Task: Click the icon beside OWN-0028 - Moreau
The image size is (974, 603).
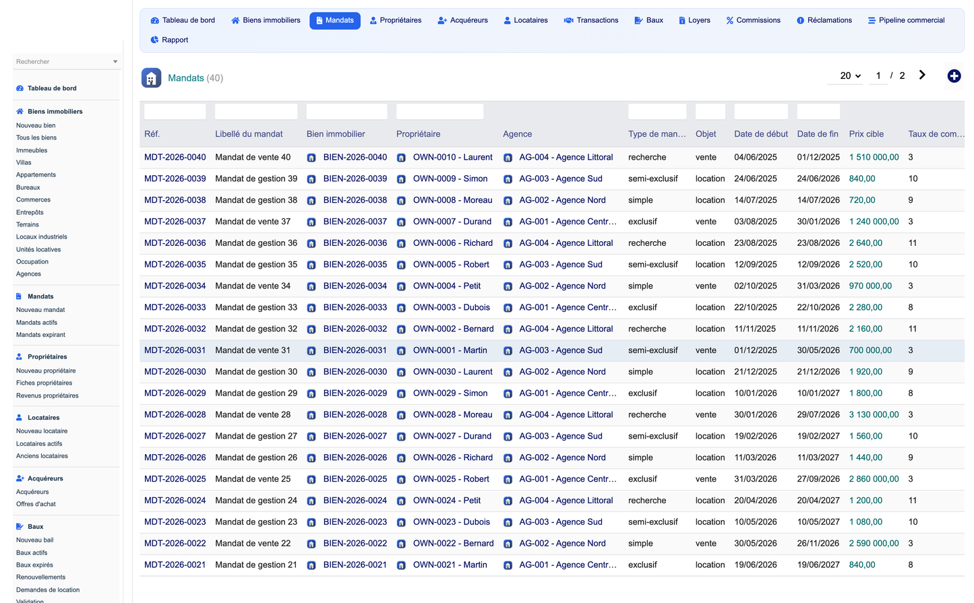Action: (401, 415)
